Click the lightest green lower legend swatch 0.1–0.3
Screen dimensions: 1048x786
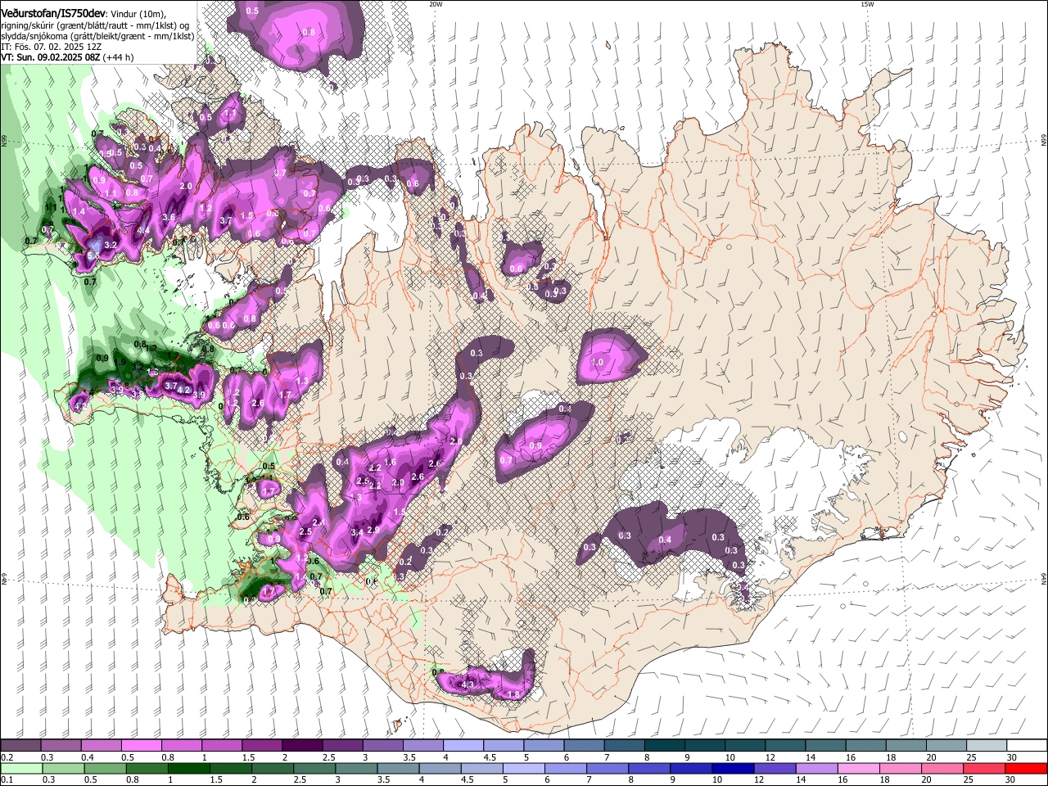point(21,769)
